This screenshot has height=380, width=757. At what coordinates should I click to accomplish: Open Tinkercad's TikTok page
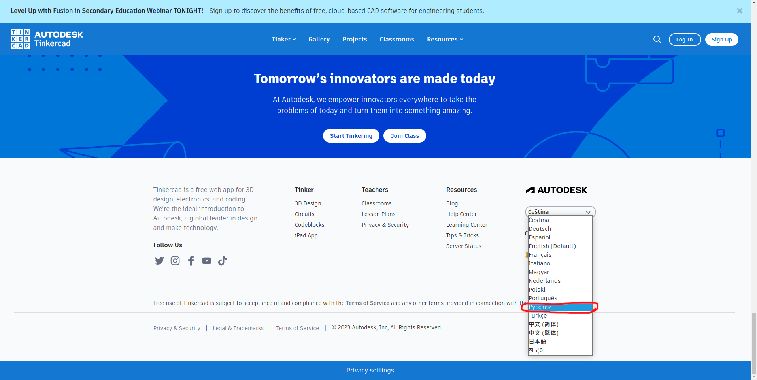pyautogui.click(x=222, y=261)
